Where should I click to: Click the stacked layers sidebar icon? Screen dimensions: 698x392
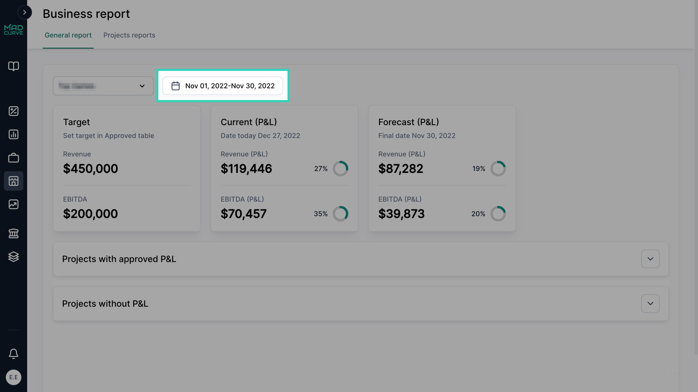13,257
